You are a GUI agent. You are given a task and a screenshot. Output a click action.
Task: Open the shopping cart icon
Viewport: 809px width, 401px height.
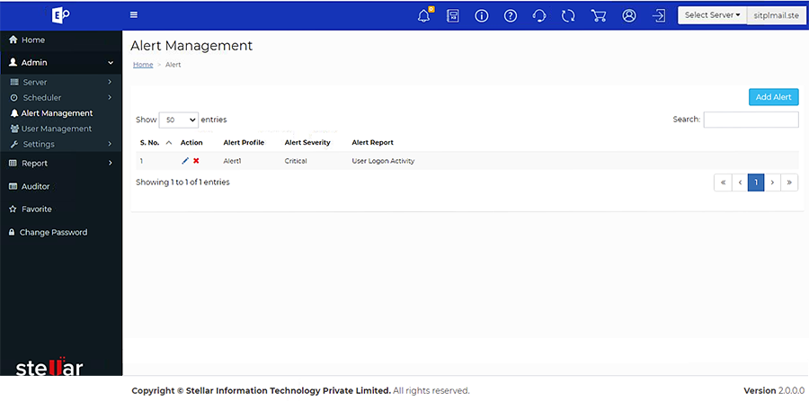coord(598,15)
